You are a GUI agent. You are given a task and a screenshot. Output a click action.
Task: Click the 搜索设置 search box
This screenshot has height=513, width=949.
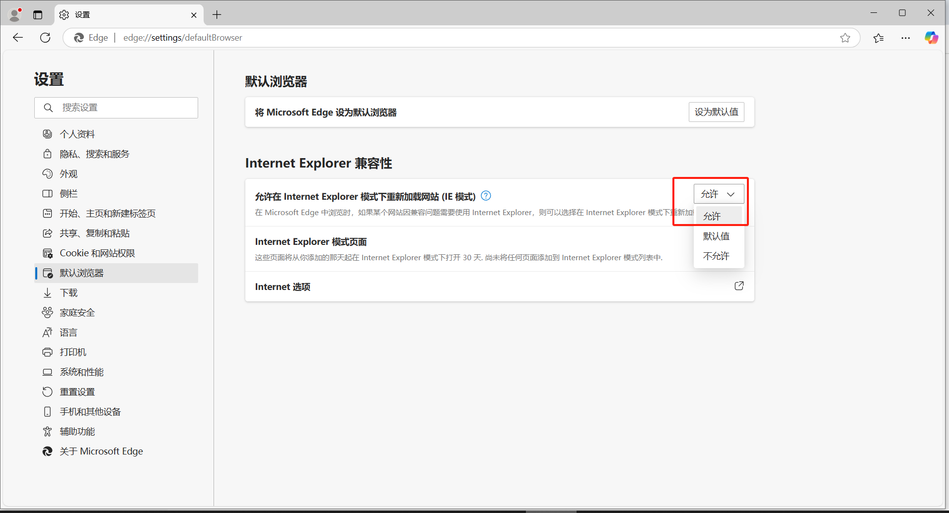coord(116,108)
